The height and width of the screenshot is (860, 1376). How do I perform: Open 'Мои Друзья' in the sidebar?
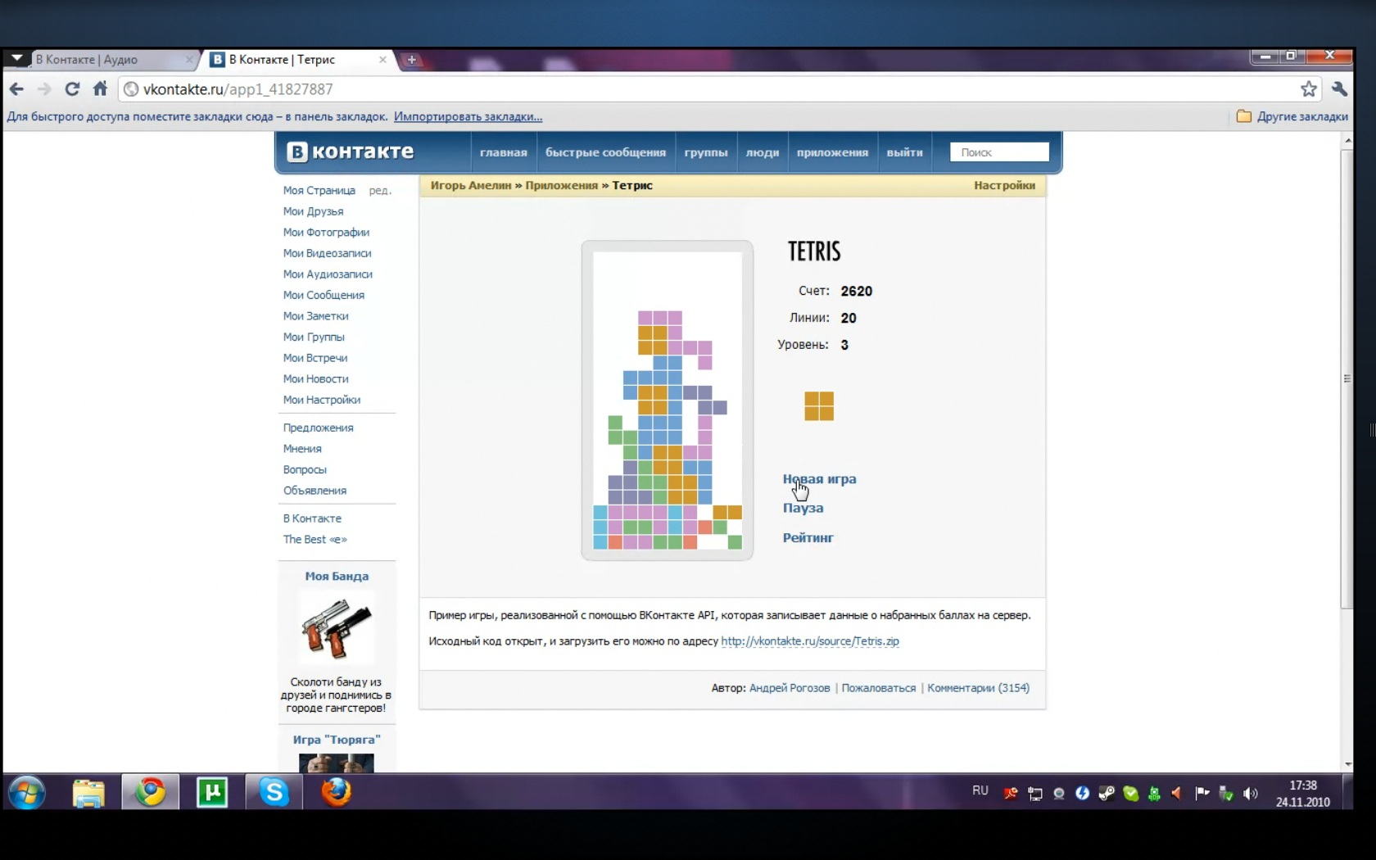[x=314, y=211]
